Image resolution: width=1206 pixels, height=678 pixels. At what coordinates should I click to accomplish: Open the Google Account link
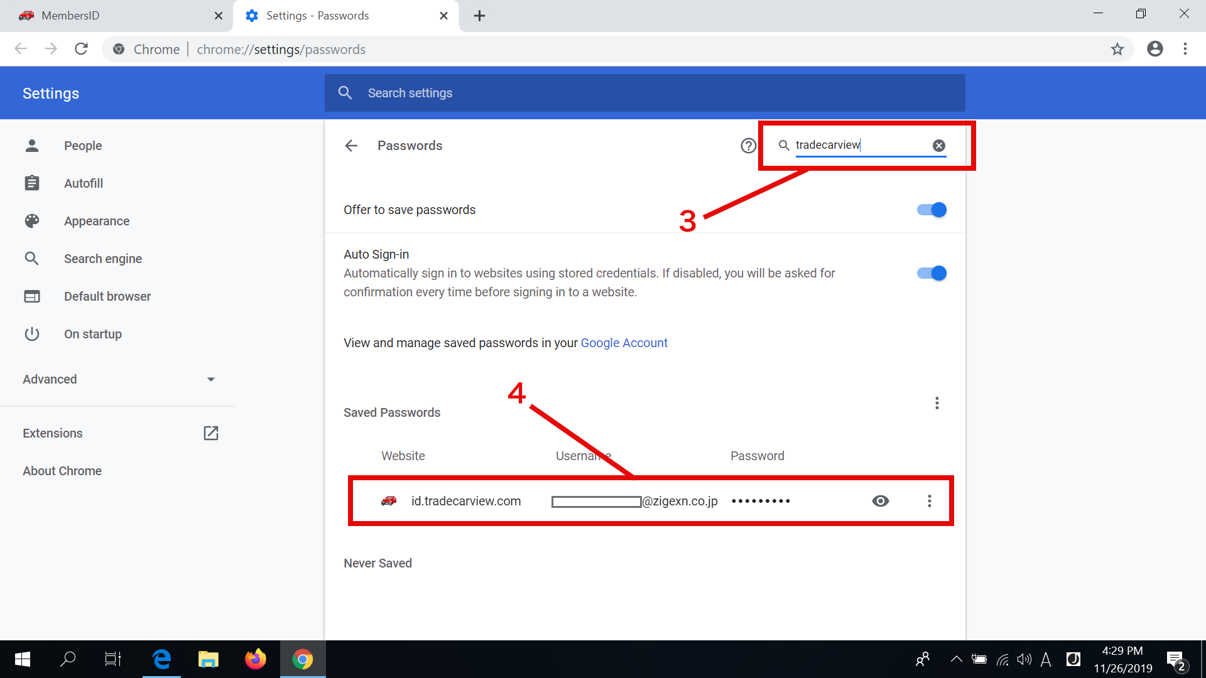(x=624, y=343)
